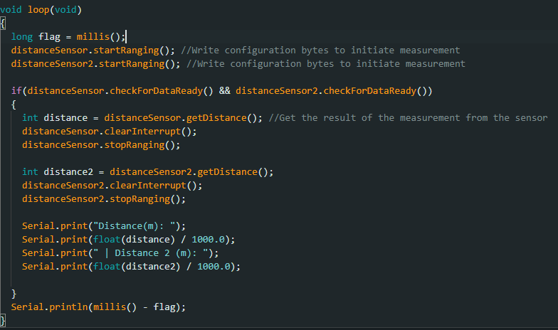The width and height of the screenshot is (558, 330).
Task: Click the 'long' keyword before flag
Action: tap(21, 37)
